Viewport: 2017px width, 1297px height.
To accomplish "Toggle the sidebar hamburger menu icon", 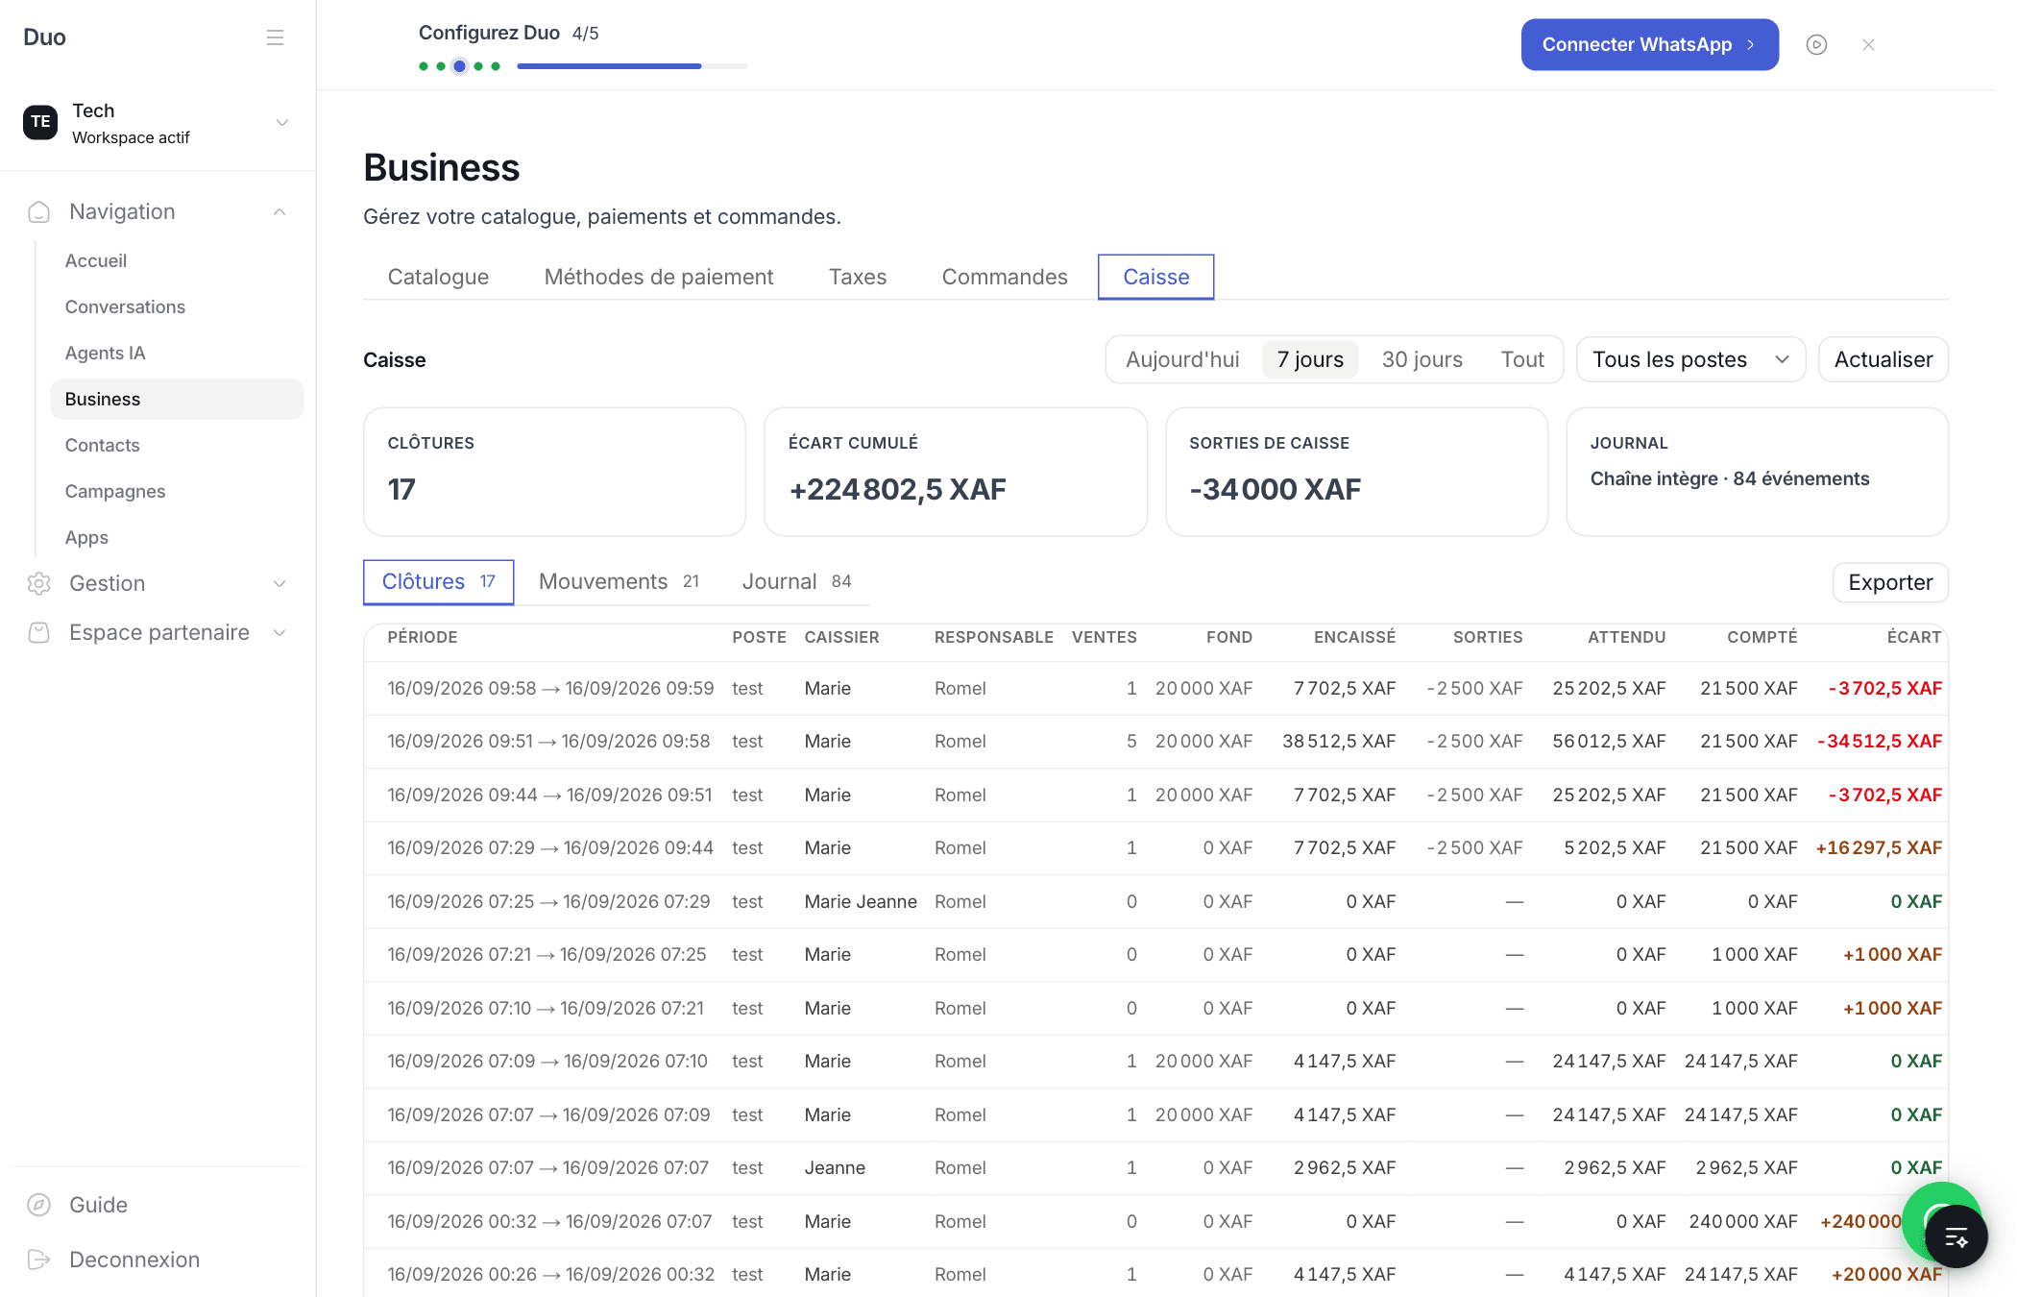I will (x=275, y=37).
